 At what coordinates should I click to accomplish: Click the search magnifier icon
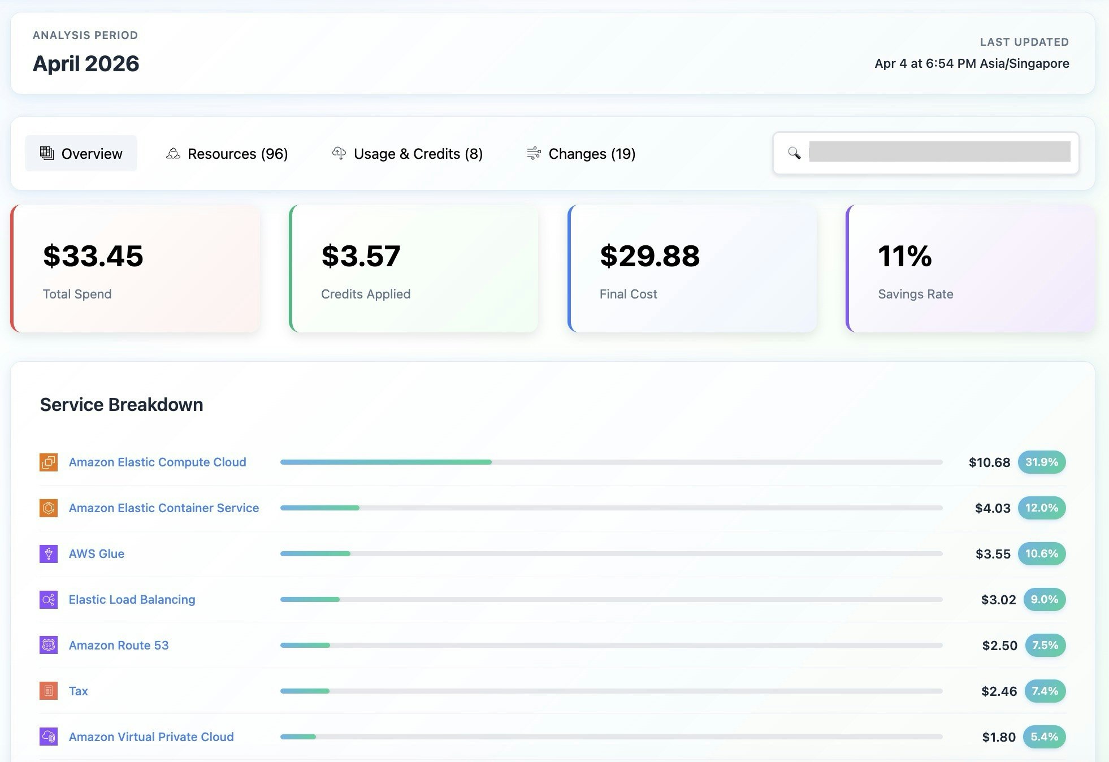[794, 153]
